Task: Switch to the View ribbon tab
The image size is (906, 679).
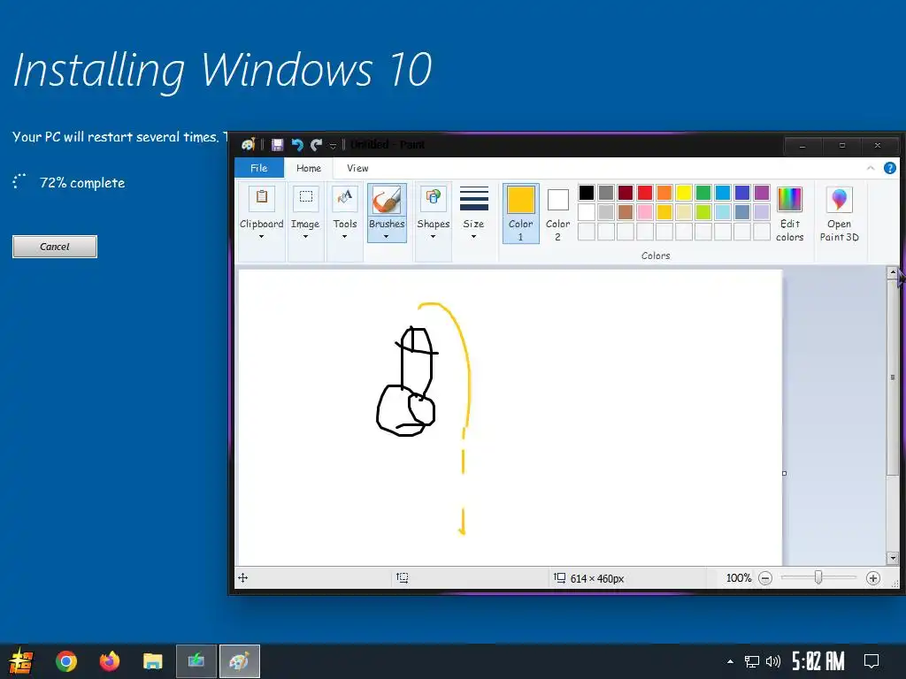Action: [357, 168]
